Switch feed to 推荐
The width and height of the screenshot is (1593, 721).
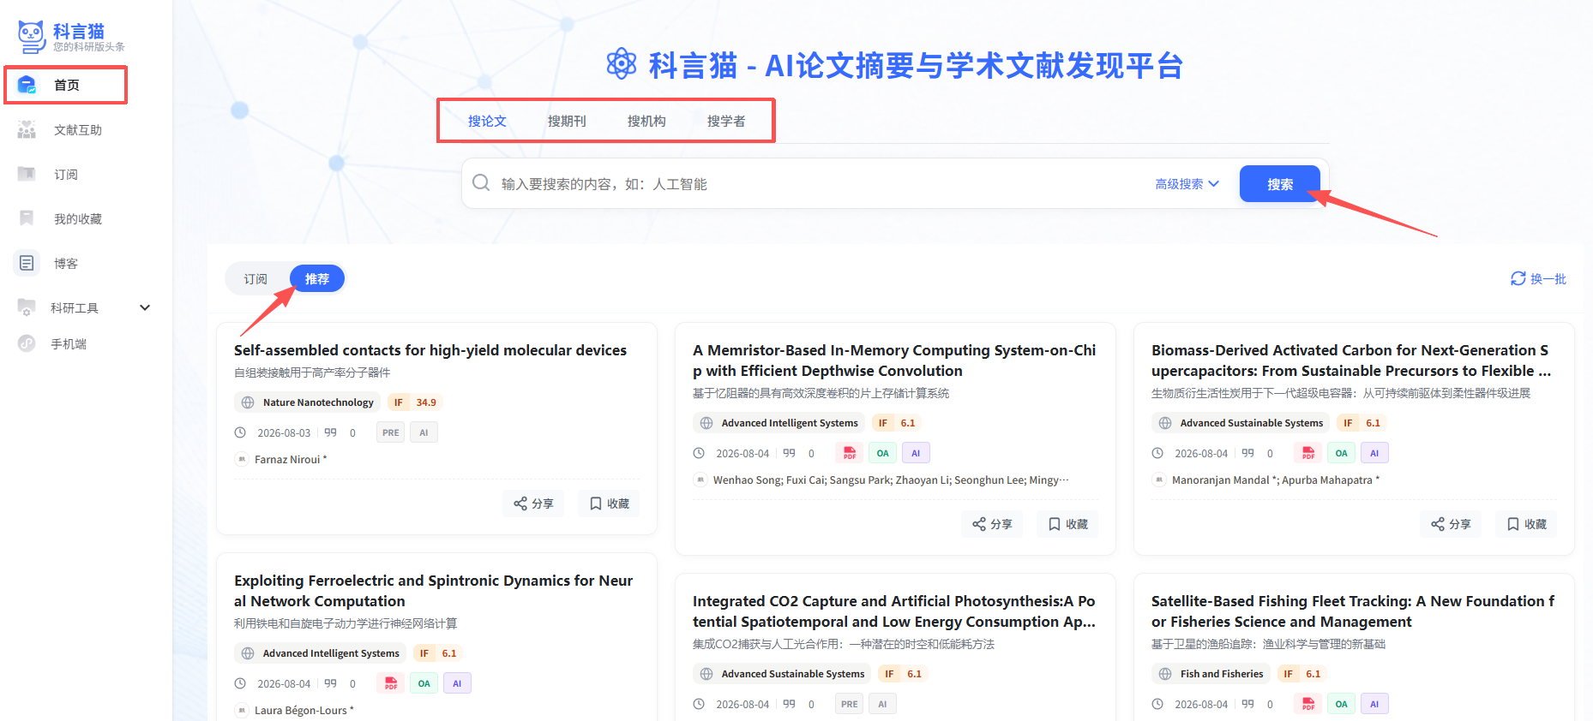coord(317,279)
